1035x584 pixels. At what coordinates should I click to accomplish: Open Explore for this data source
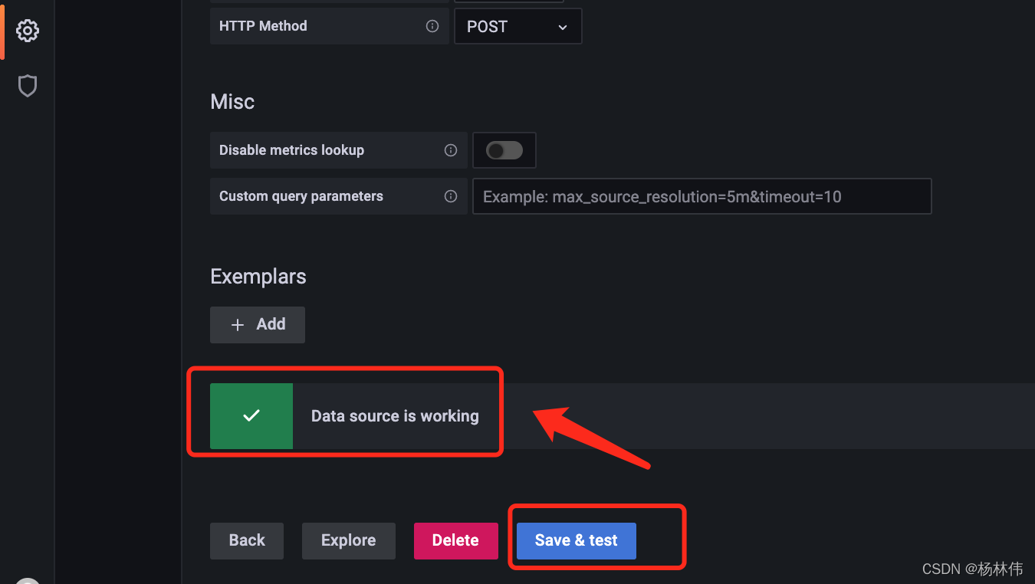coord(349,541)
